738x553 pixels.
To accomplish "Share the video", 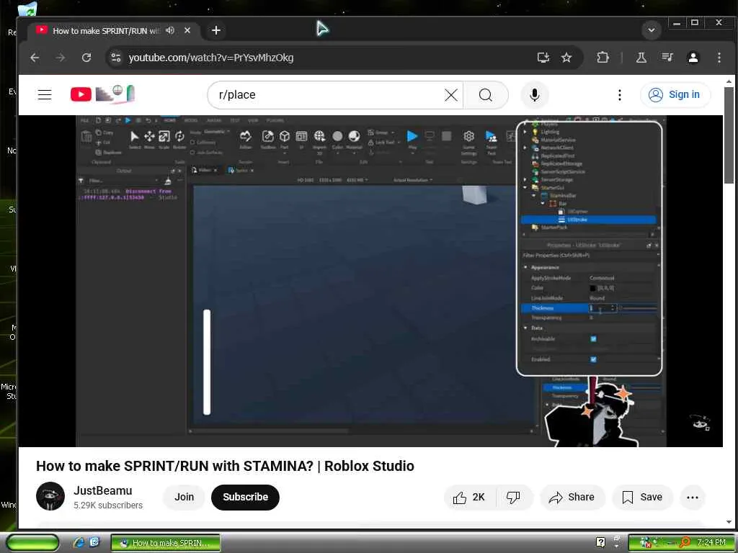I will click(572, 497).
